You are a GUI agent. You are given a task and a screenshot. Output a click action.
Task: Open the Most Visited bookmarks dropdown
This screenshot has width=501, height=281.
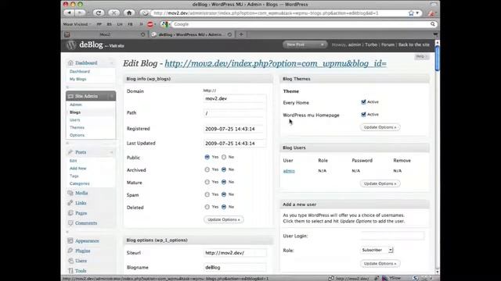click(77, 24)
